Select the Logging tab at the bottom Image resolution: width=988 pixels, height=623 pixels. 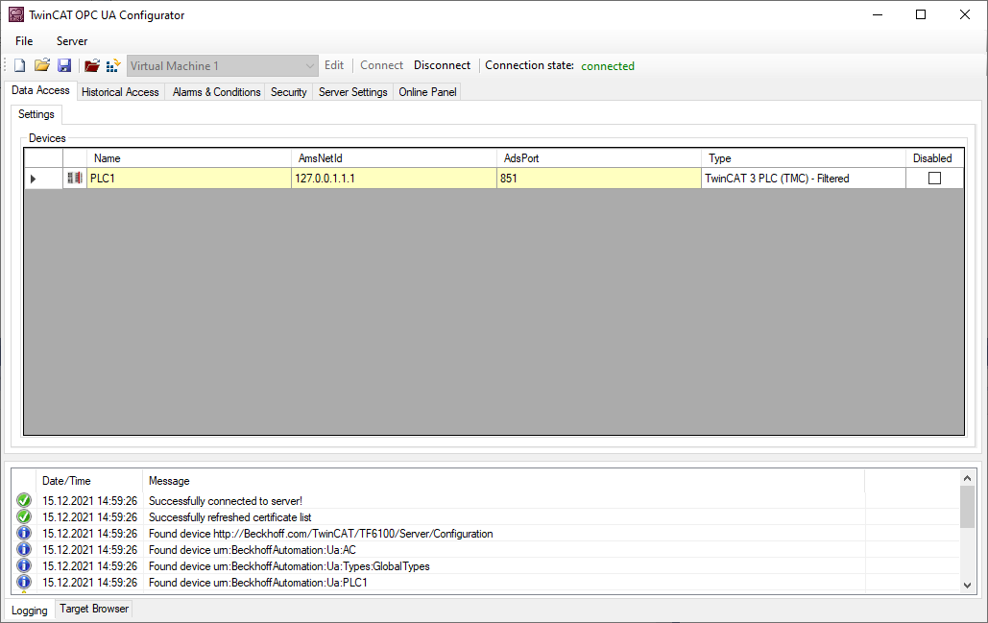tap(29, 611)
